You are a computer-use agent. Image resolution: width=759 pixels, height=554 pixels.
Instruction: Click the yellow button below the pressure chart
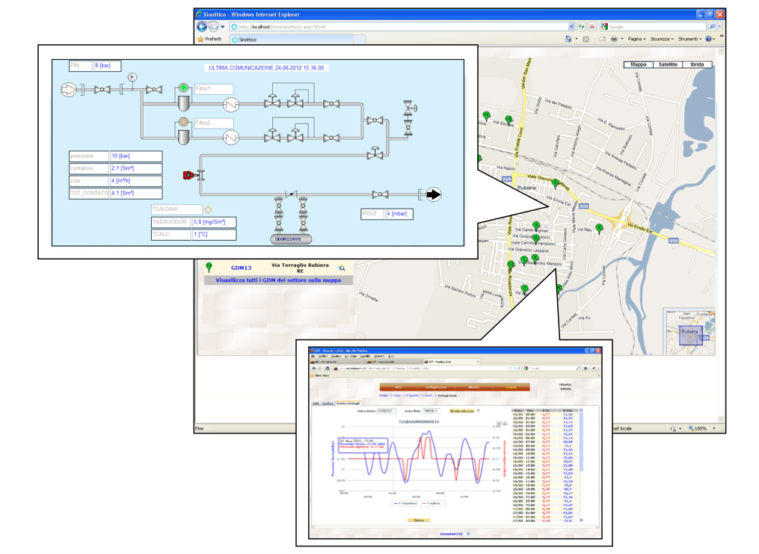click(x=419, y=520)
